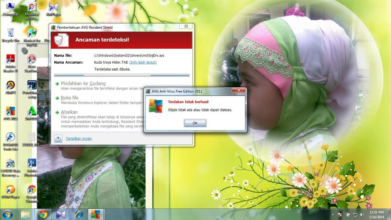Open the SMADAV desktop icon
Image resolution: width=391 pixels, height=220 pixels.
(32, 113)
